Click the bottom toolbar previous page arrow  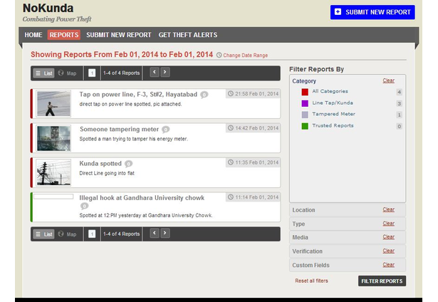point(155,233)
